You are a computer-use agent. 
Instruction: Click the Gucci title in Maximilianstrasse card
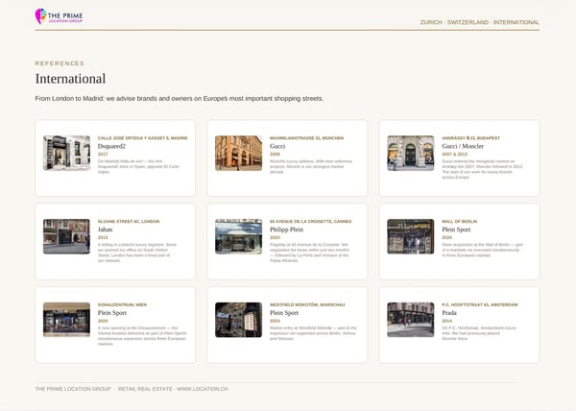click(x=277, y=146)
